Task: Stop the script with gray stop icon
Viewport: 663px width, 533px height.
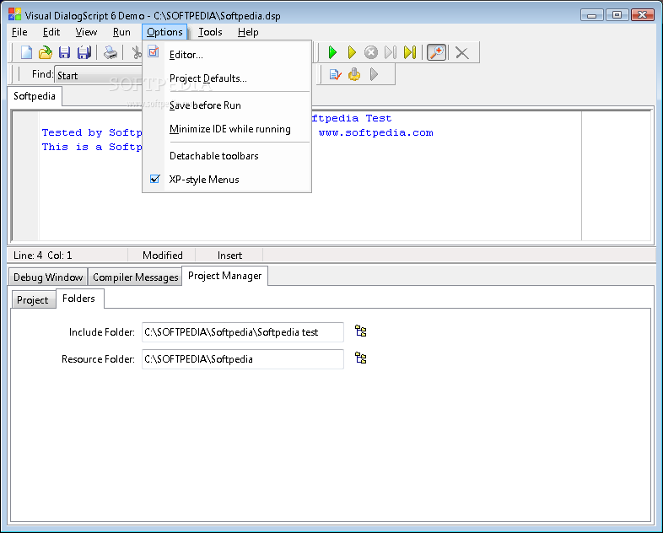Action: tap(371, 52)
